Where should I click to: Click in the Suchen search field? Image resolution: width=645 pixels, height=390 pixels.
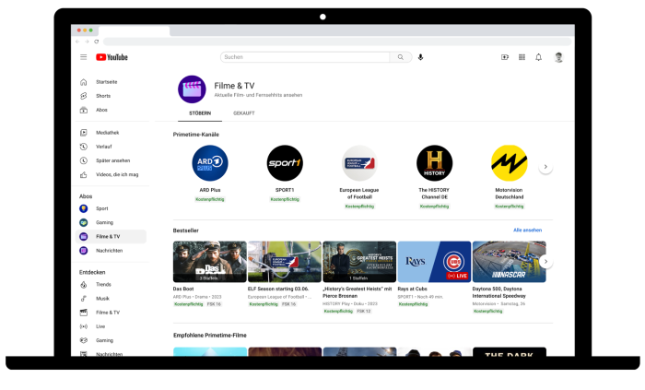tap(305, 57)
